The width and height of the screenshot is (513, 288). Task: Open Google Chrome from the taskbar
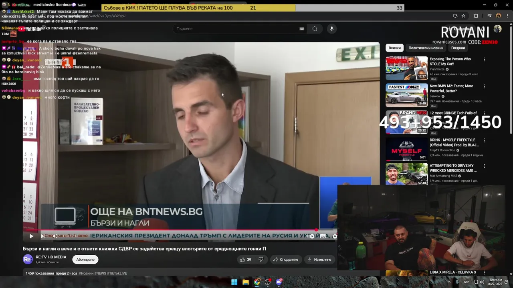[x=257, y=282]
